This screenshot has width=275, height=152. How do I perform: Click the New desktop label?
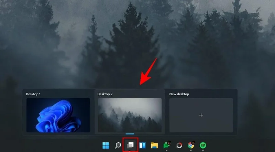pyautogui.click(x=179, y=94)
